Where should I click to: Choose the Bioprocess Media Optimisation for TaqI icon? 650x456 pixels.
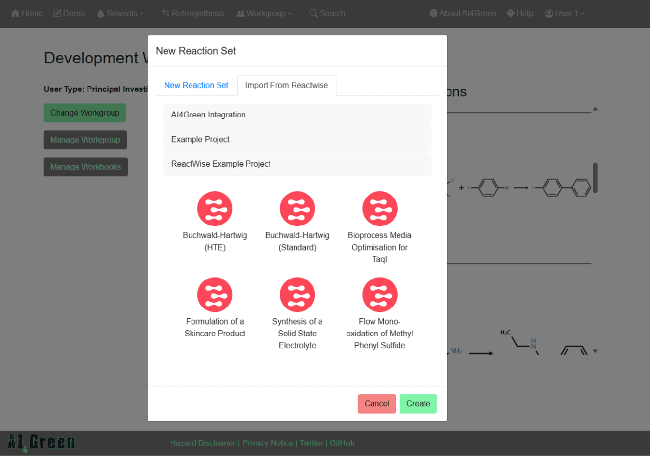click(380, 208)
